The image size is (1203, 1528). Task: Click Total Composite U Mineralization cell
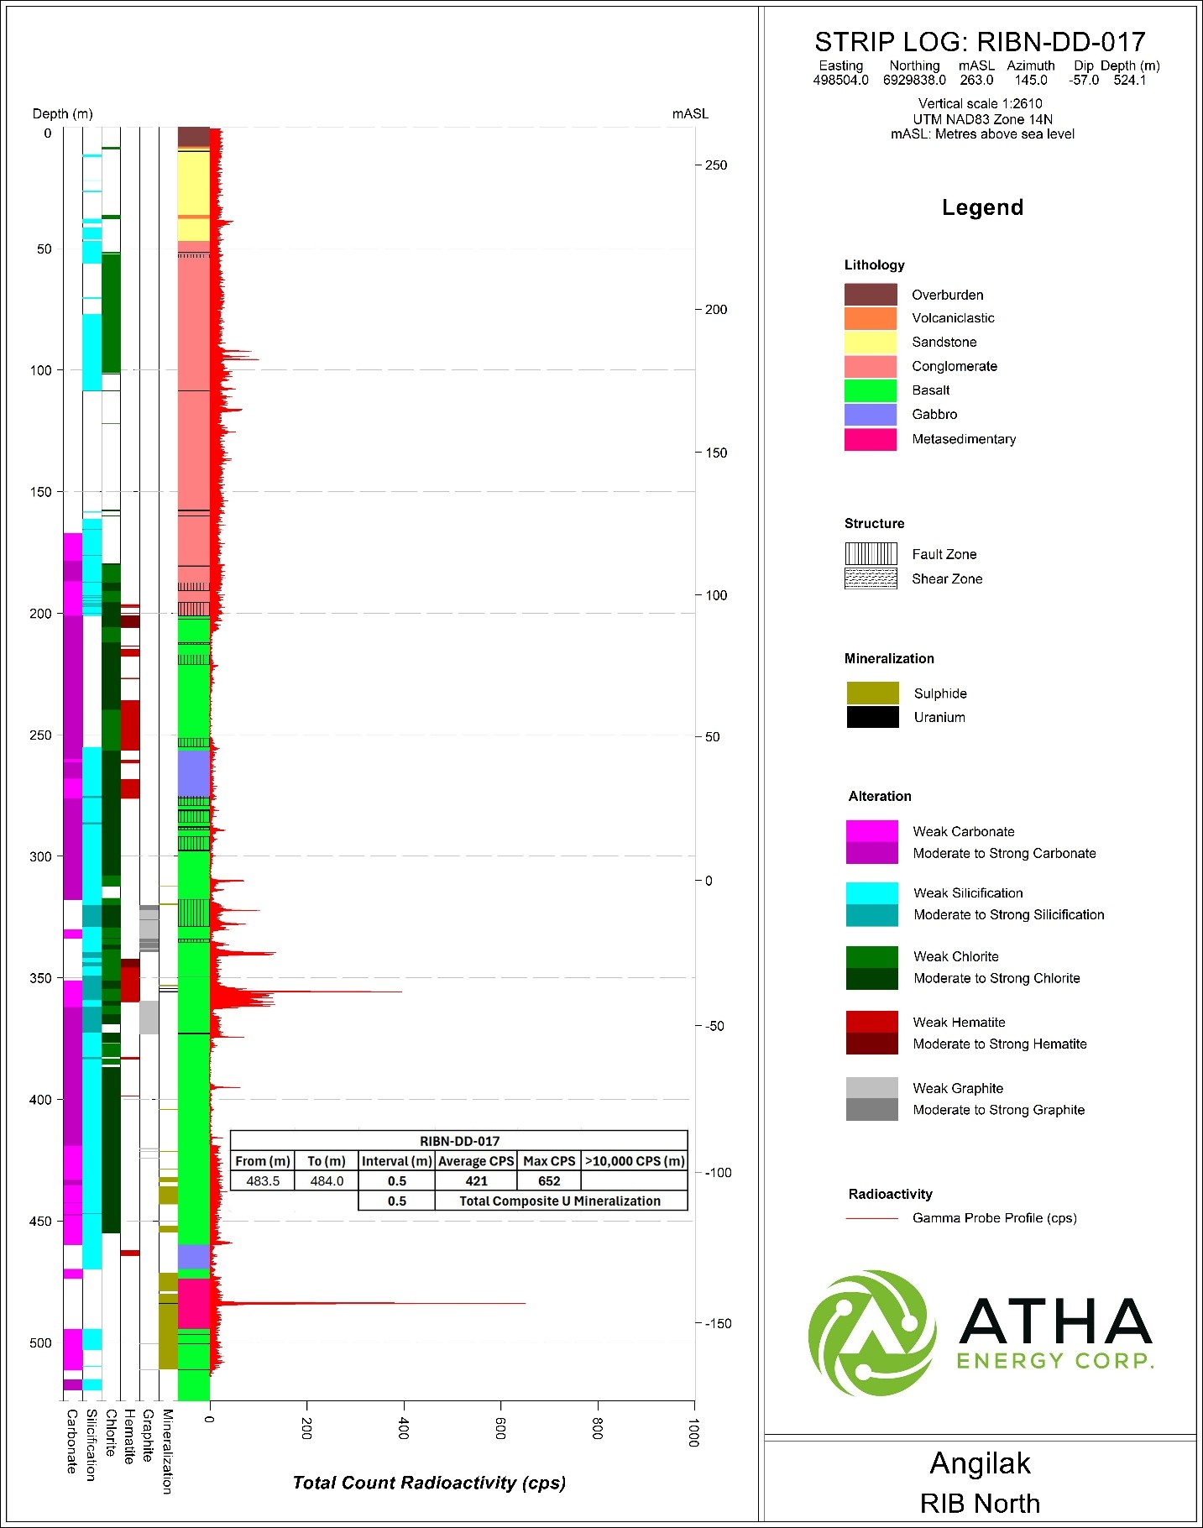(x=560, y=1201)
